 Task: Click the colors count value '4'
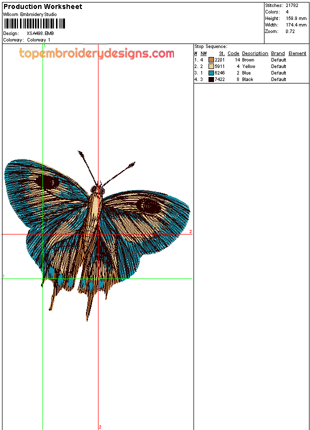pyautogui.click(x=287, y=12)
